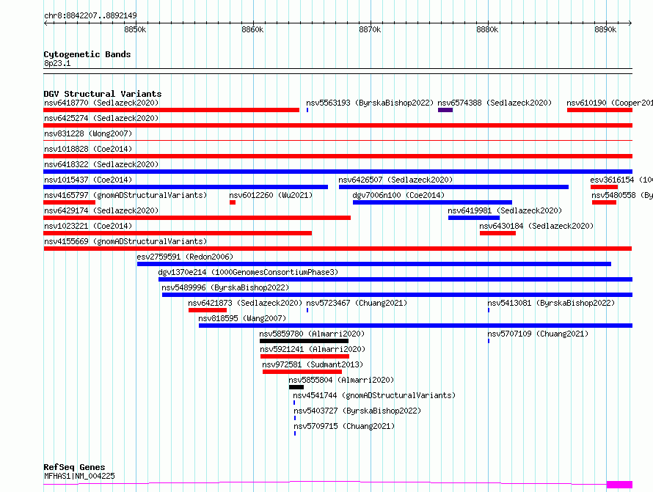The image size is (653, 492).
Task: Click nsv4155669 (gnomADStructuralVariants) label
Action: 125,241
